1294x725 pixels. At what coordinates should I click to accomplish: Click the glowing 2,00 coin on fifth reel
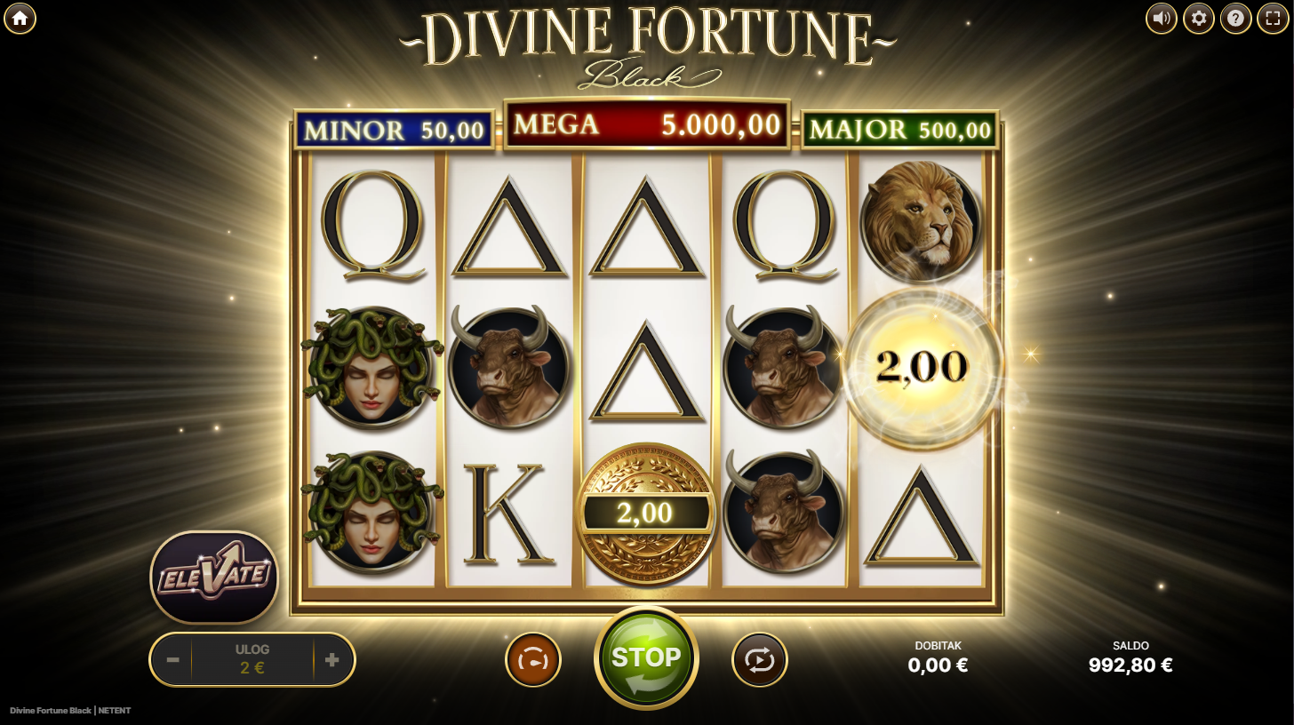click(x=922, y=366)
